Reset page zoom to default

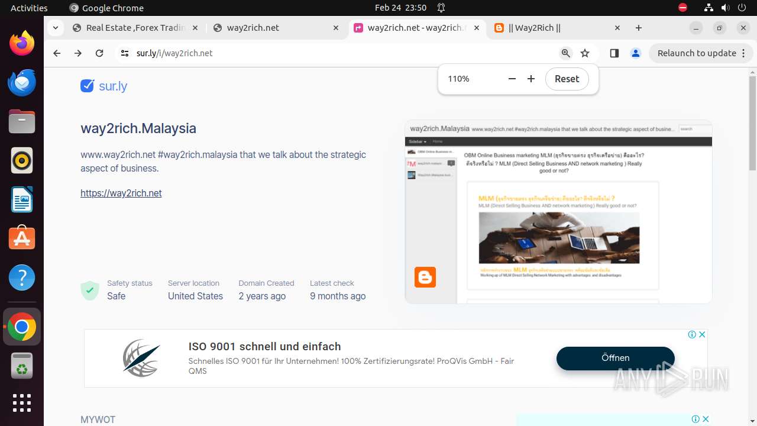(x=567, y=79)
